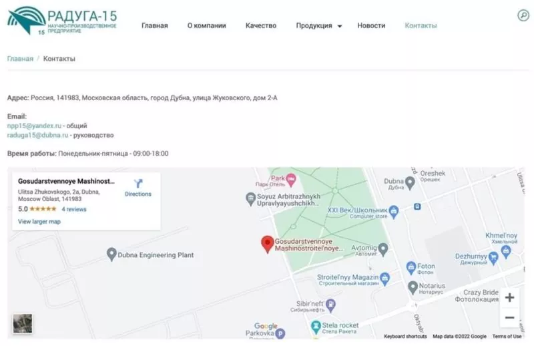The width and height of the screenshot is (534, 346).
Task: Open the Продукция menu item
Action: (314, 25)
